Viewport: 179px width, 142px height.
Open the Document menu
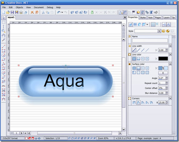39,7
